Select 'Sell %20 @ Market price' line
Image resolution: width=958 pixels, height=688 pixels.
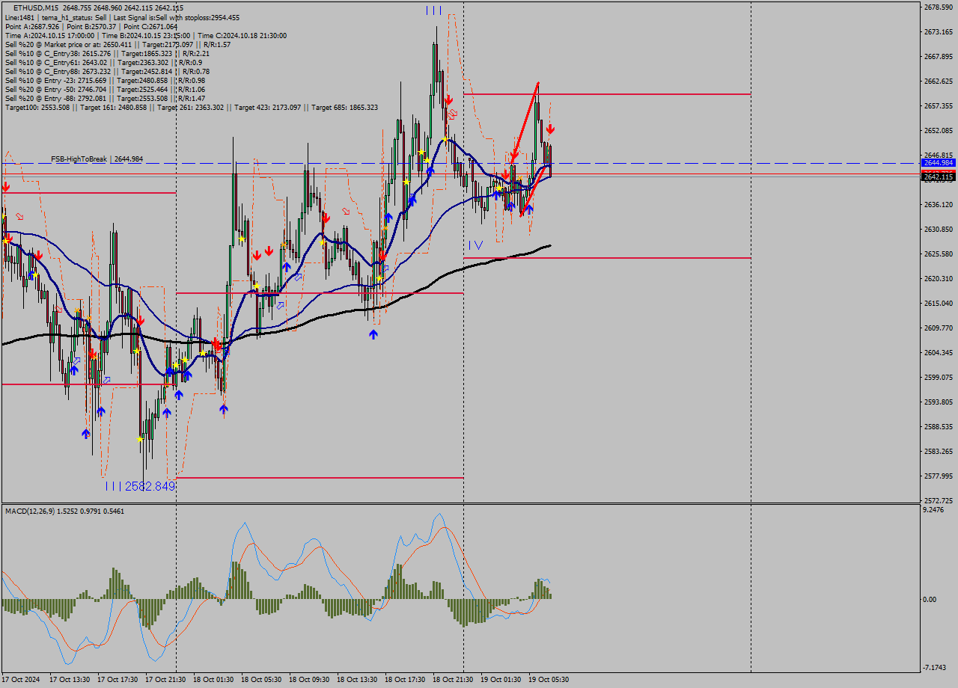tap(118, 45)
